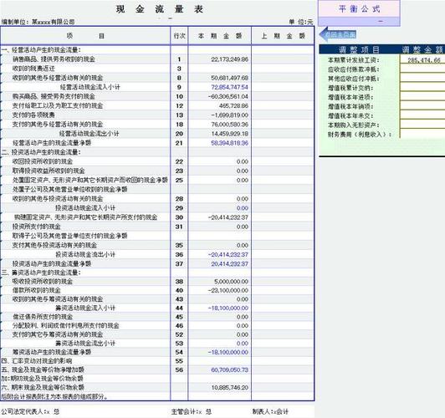Click the 增值税累计交纳 adjustment amount field
The width and height of the screenshot is (445, 418).
[422, 88]
